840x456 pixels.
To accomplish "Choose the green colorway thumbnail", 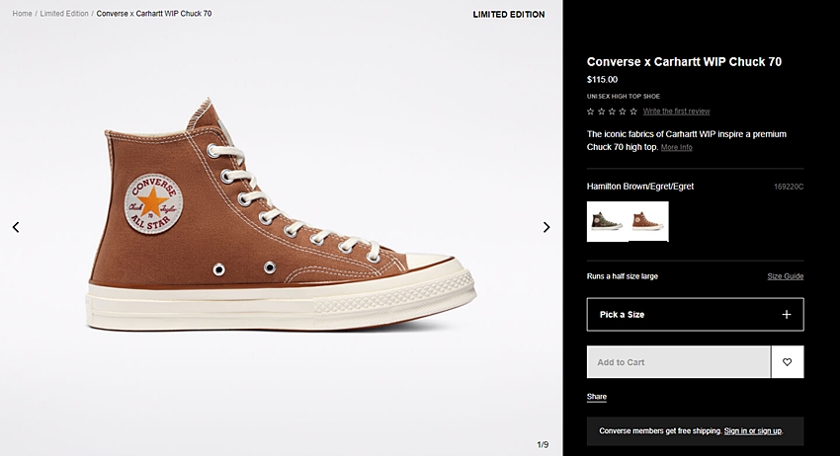I will pos(608,221).
